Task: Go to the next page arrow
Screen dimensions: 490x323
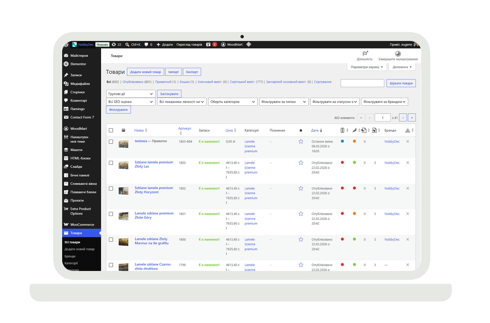Action: pos(403,118)
